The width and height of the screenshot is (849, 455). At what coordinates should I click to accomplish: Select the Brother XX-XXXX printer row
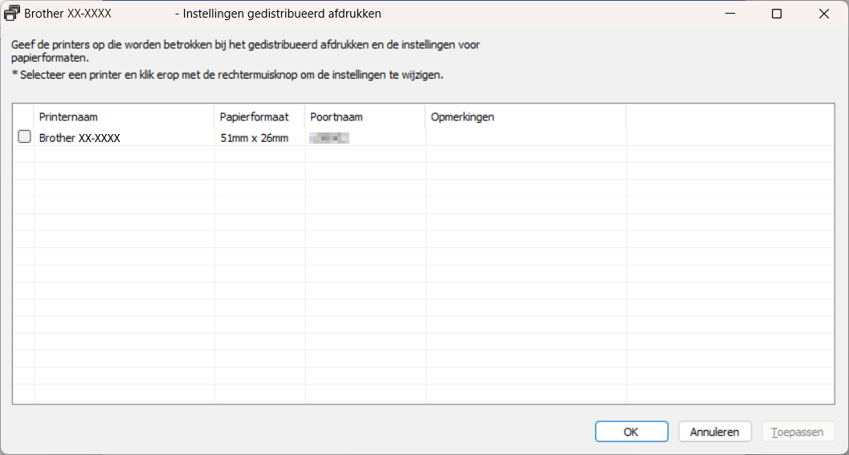(x=80, y=138)
